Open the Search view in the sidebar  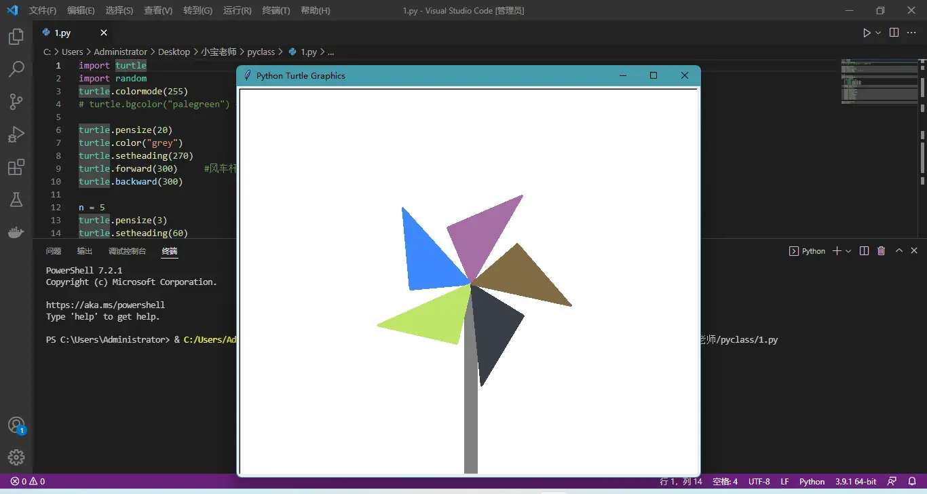(16, 69)
